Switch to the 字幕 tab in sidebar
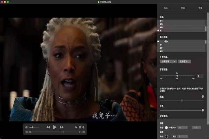Viewport: 209px width, 139px height. tap(200, 8)
